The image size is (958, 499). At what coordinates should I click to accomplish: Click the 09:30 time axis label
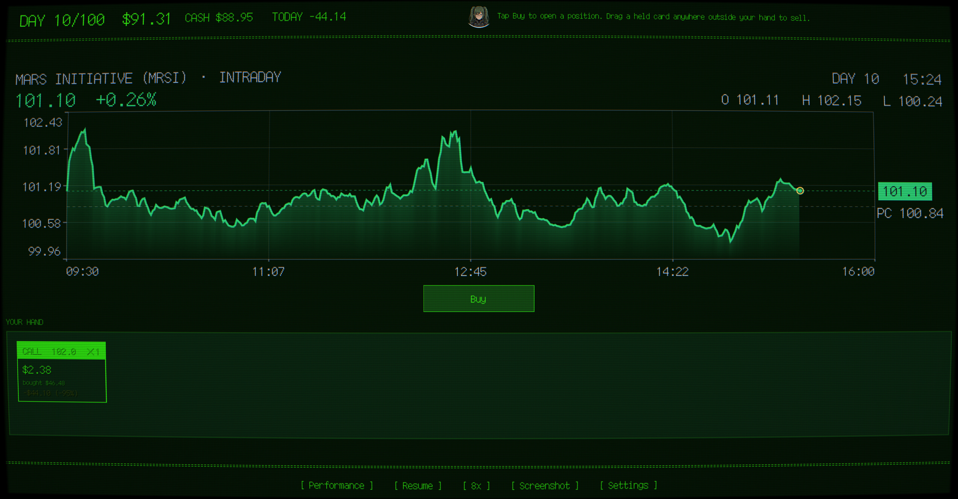pos(82,272)
